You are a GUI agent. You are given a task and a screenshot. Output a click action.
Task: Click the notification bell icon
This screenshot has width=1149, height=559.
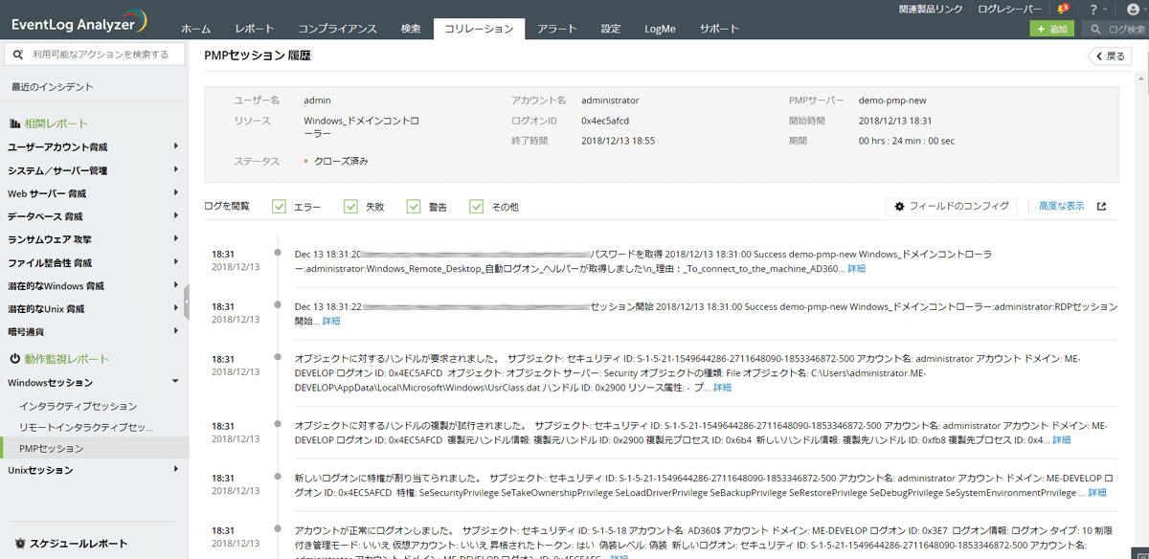(1062, 9)
